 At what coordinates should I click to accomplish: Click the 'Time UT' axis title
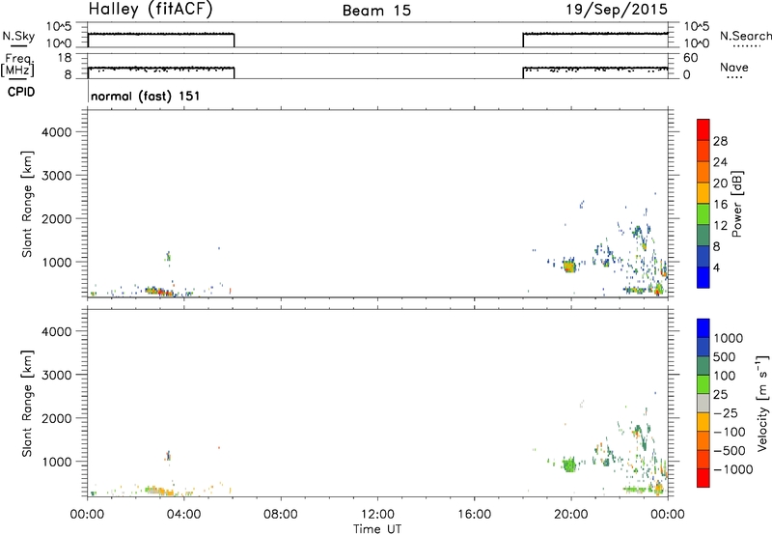coord(377,529)
